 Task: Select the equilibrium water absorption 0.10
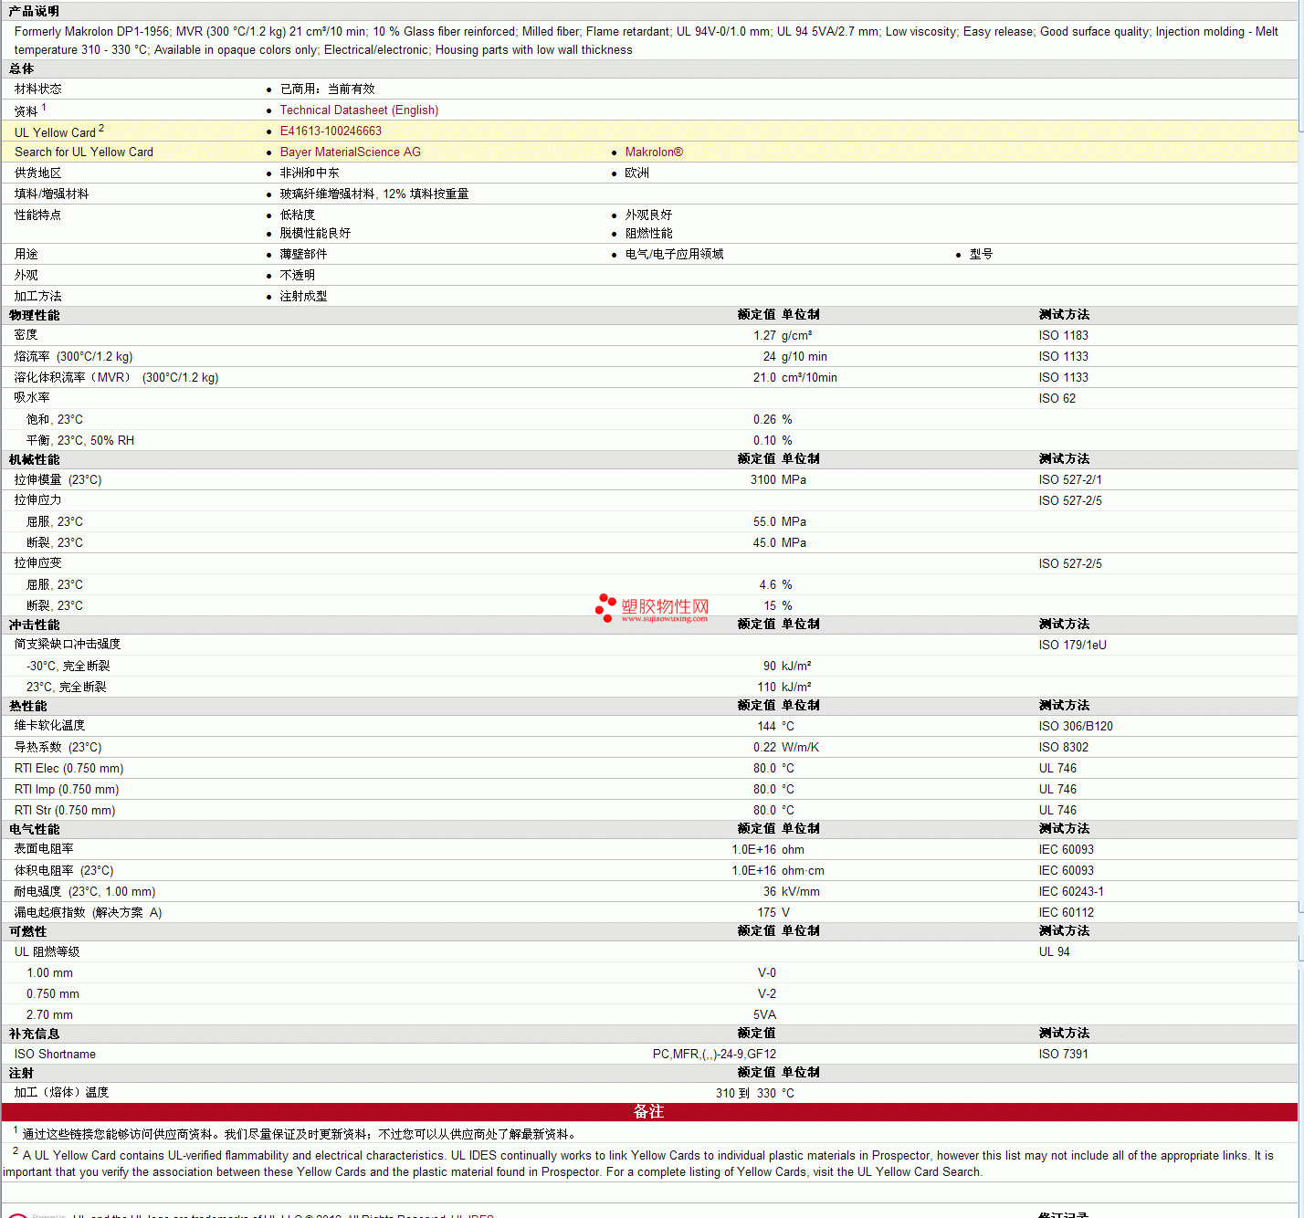[x=764, y=441]
